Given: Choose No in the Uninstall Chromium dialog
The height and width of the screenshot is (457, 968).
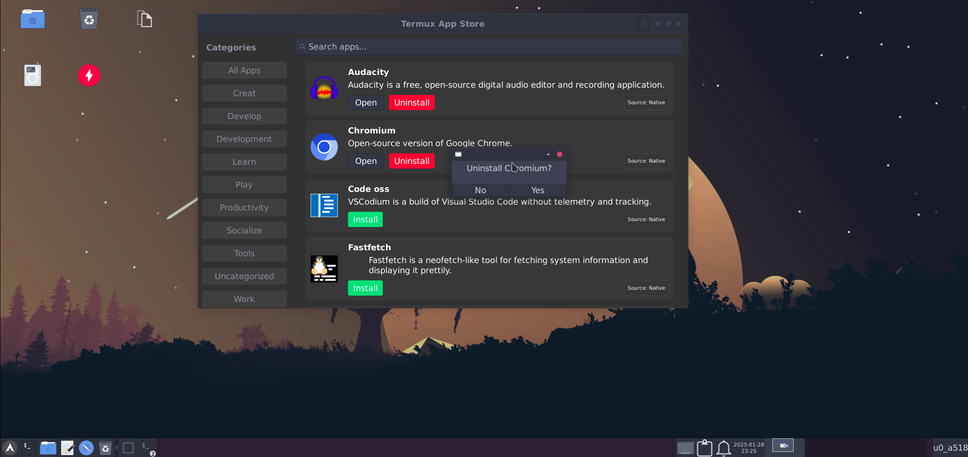Looking at the screenshot, I should pos(481,190).
